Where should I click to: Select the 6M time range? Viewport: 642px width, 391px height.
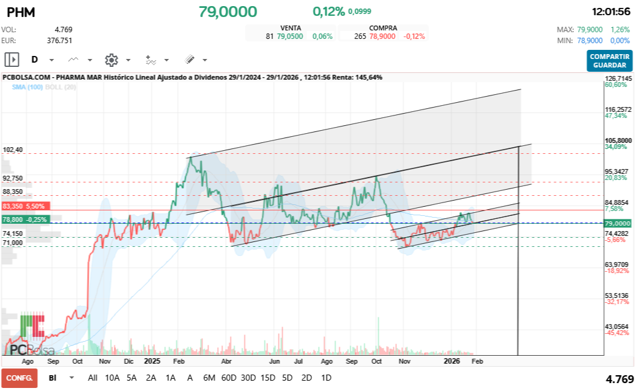click(209, 378)
